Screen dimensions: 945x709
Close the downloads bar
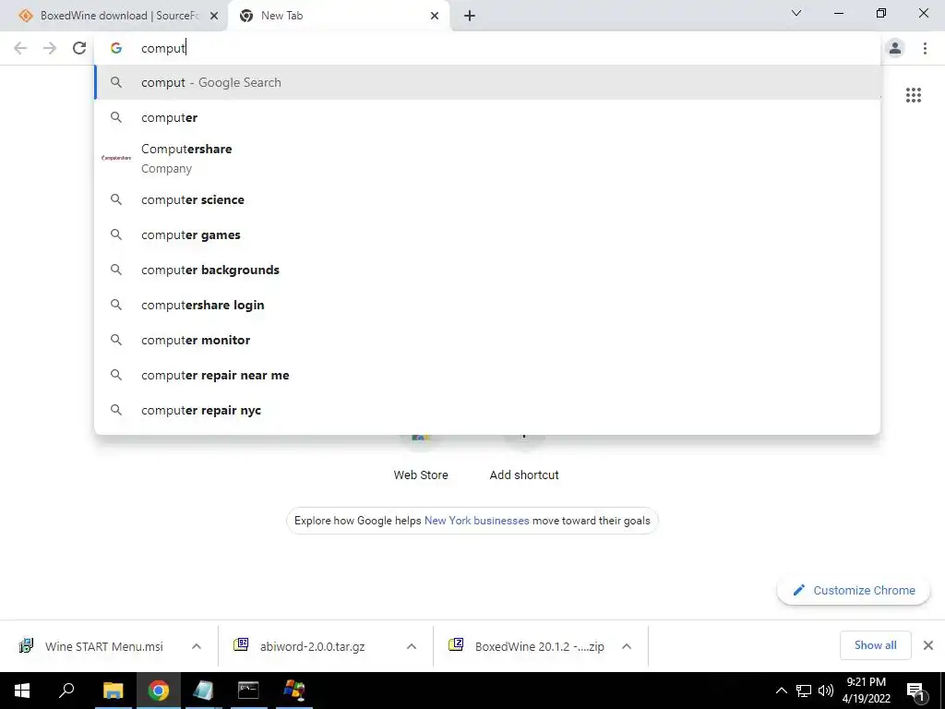click(928, 645)
